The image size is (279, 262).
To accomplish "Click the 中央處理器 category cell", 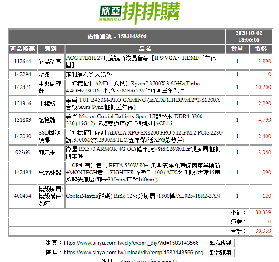I will point(51,87).
